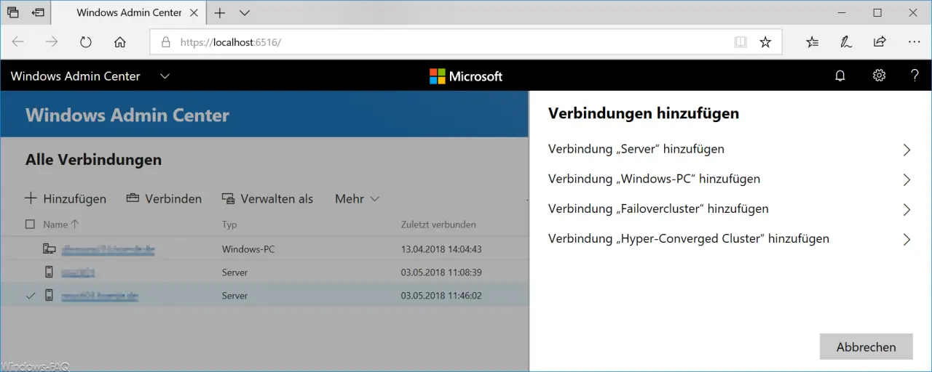
Task: Sort by the Typ column header
Action: pos(229,225)
